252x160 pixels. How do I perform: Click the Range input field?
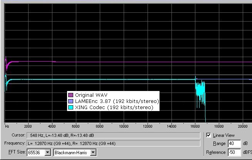pyautogui.click(x=234, y=143)
